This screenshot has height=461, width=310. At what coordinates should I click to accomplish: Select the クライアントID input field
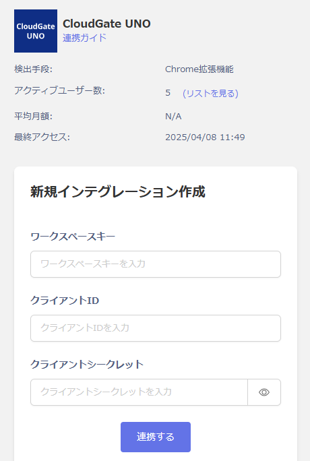click(x=156, y=328)
